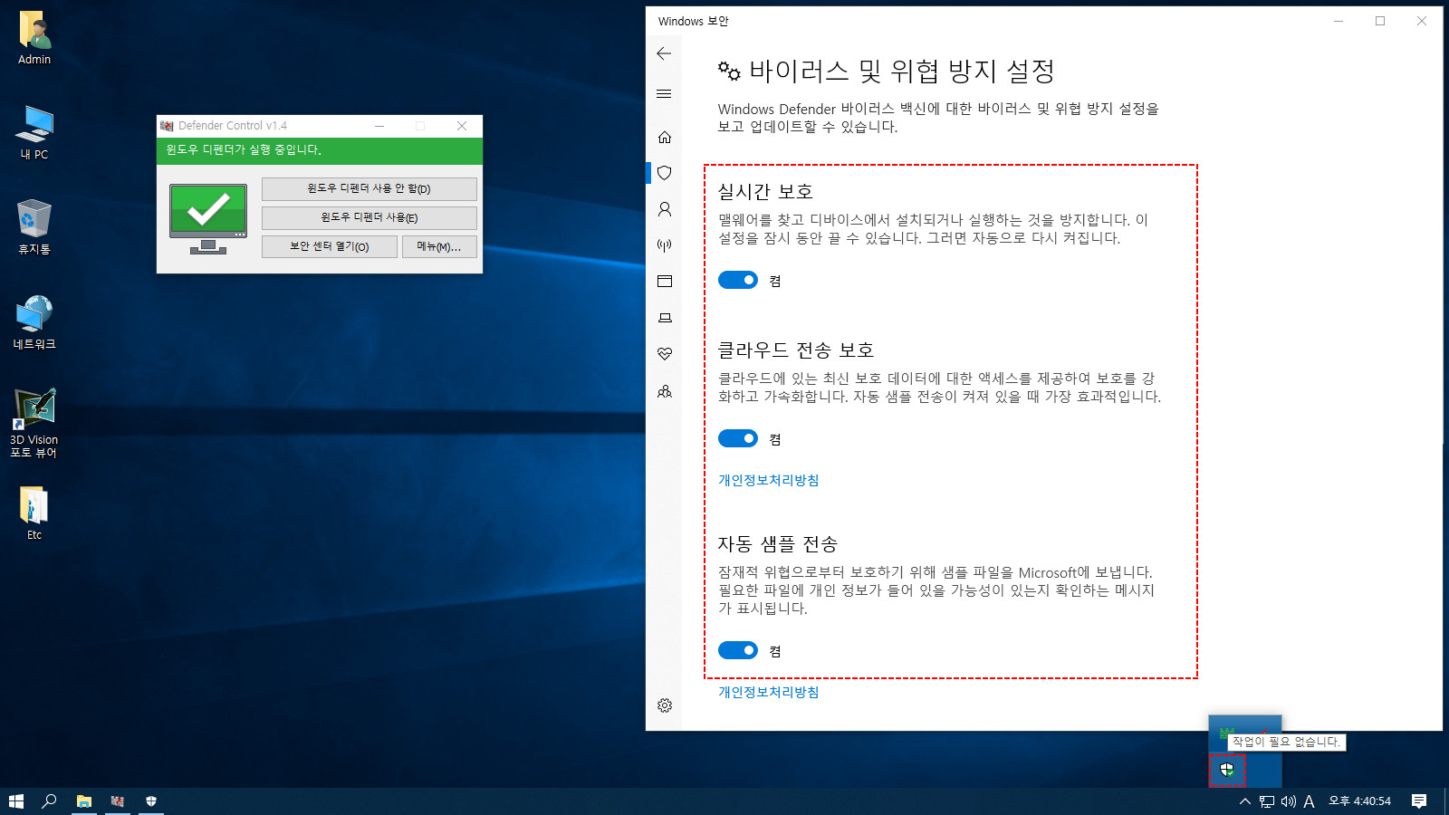The width and height of the screenshot is (1449, 815).
Task: Click 윈도우 디펜더 사용(E) button
Action: (369, 217)
